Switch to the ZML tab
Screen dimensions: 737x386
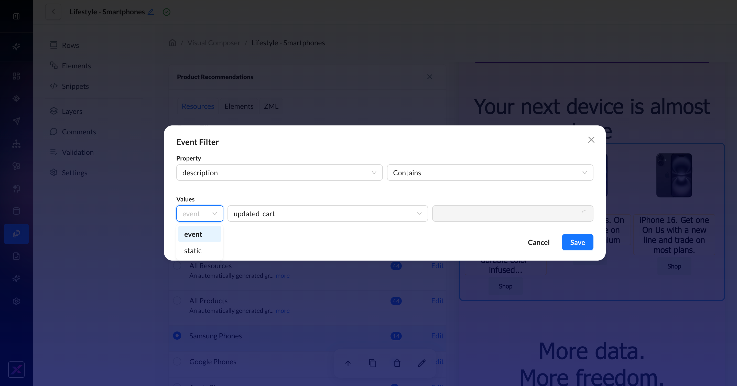click(x=271, y=106)
